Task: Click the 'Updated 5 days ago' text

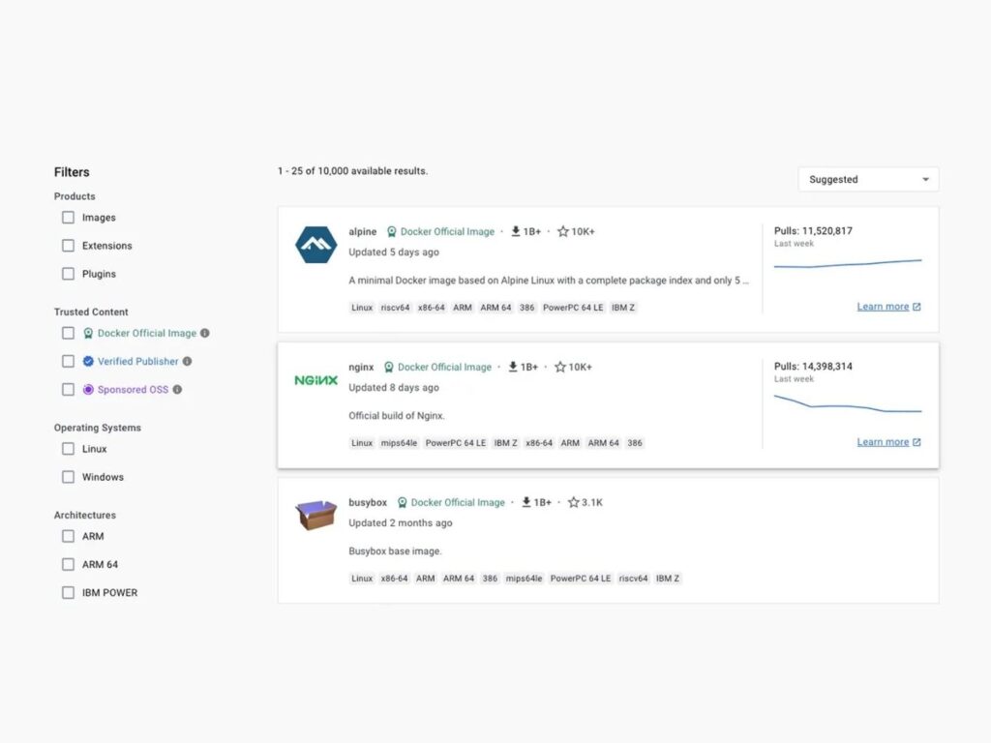Action: [x=394, y=253]
